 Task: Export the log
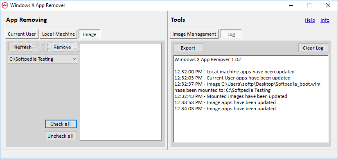(x=188, y=48)
